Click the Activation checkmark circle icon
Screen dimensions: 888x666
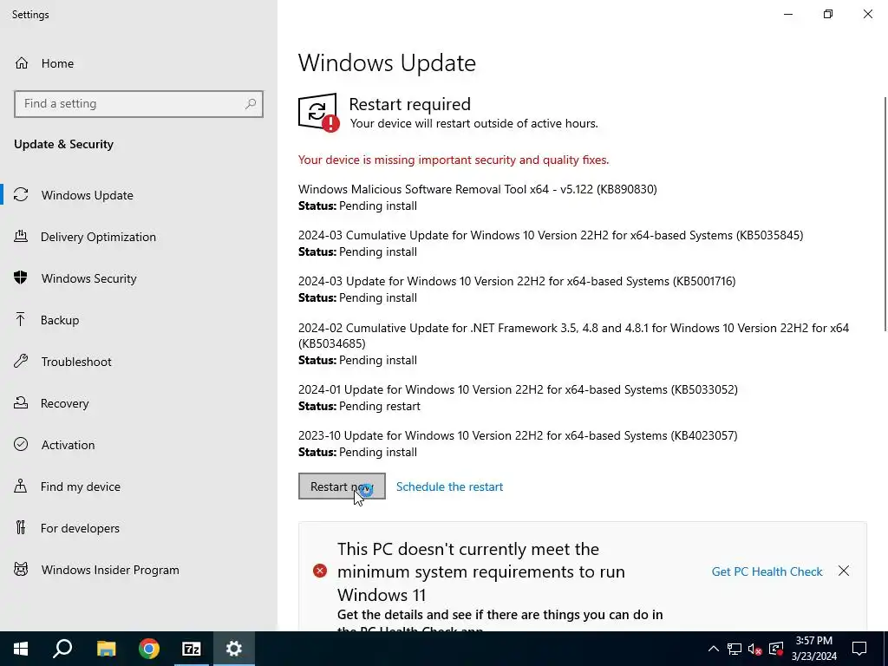[x=21, y=445]
